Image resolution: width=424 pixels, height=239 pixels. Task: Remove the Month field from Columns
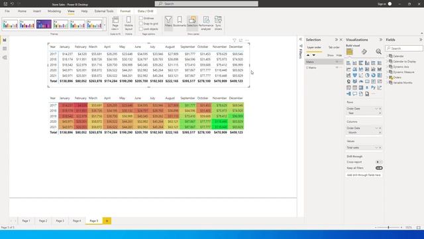tap(380, 133)
